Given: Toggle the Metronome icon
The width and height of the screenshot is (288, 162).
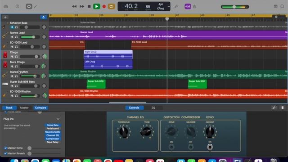Looking at the screenshot, I should pyautogui.click(x=194, y=6).
